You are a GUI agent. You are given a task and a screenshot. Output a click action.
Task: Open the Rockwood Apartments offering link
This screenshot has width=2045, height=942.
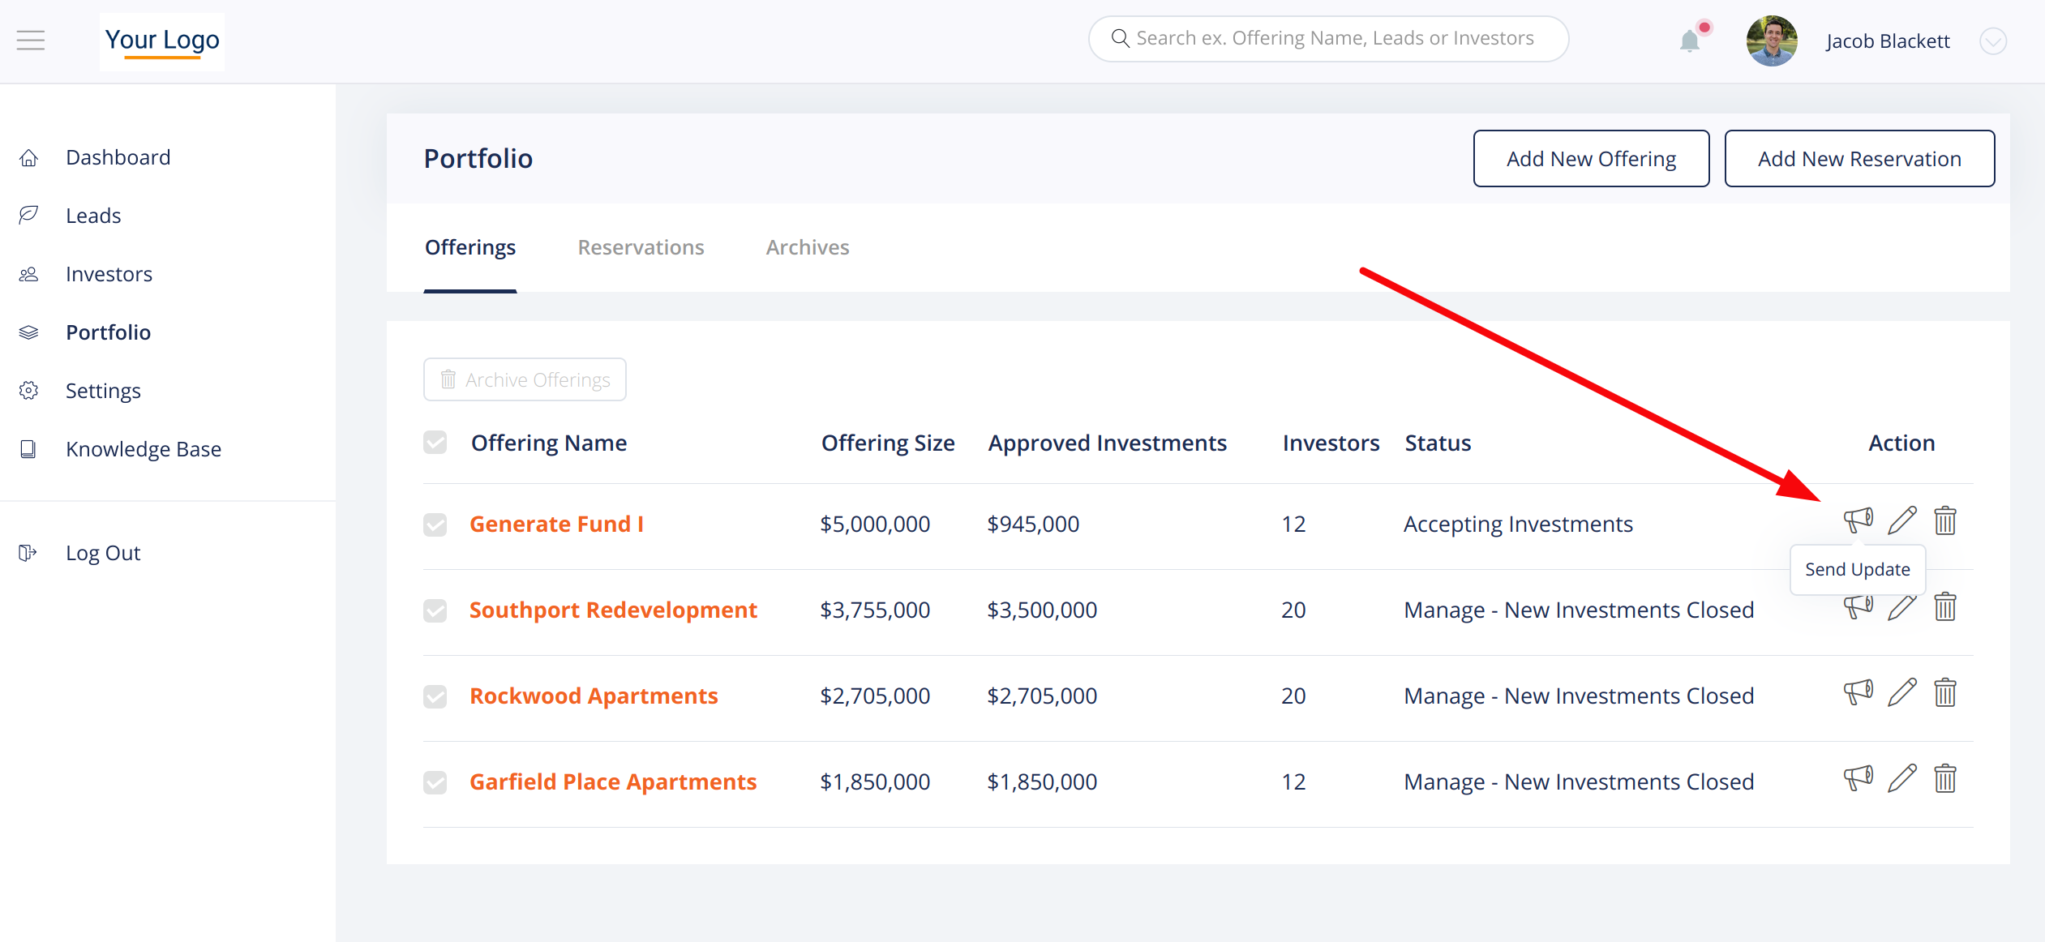(x=594, y=696)
